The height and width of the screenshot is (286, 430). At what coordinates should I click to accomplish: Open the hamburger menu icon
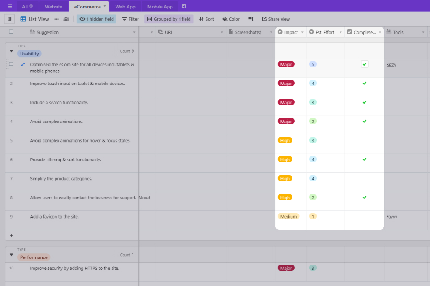coord(9,6)
